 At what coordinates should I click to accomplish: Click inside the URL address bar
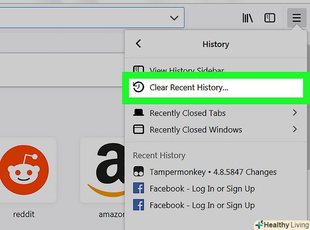(x=85, y=18)
